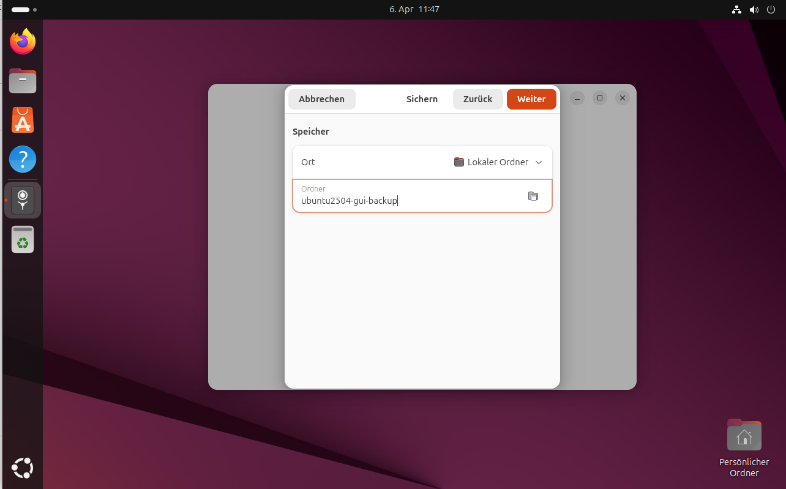Expand the Ort 'Lokaler Ordner' dropdown
Viewport: 786px width, 489px height.
click(498, 162)
